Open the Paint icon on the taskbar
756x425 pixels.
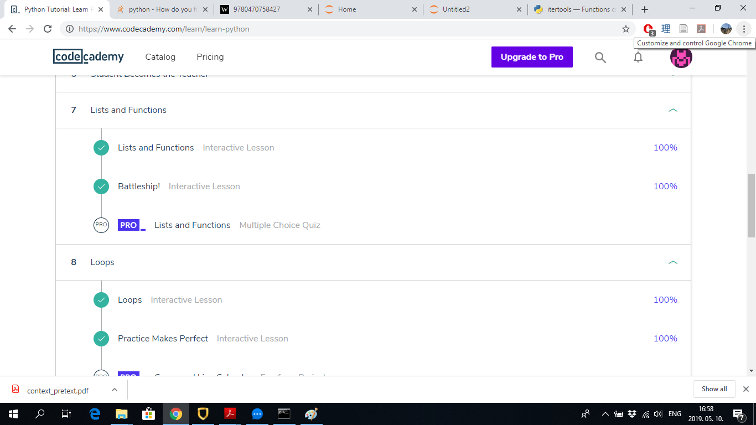[312, 414]
